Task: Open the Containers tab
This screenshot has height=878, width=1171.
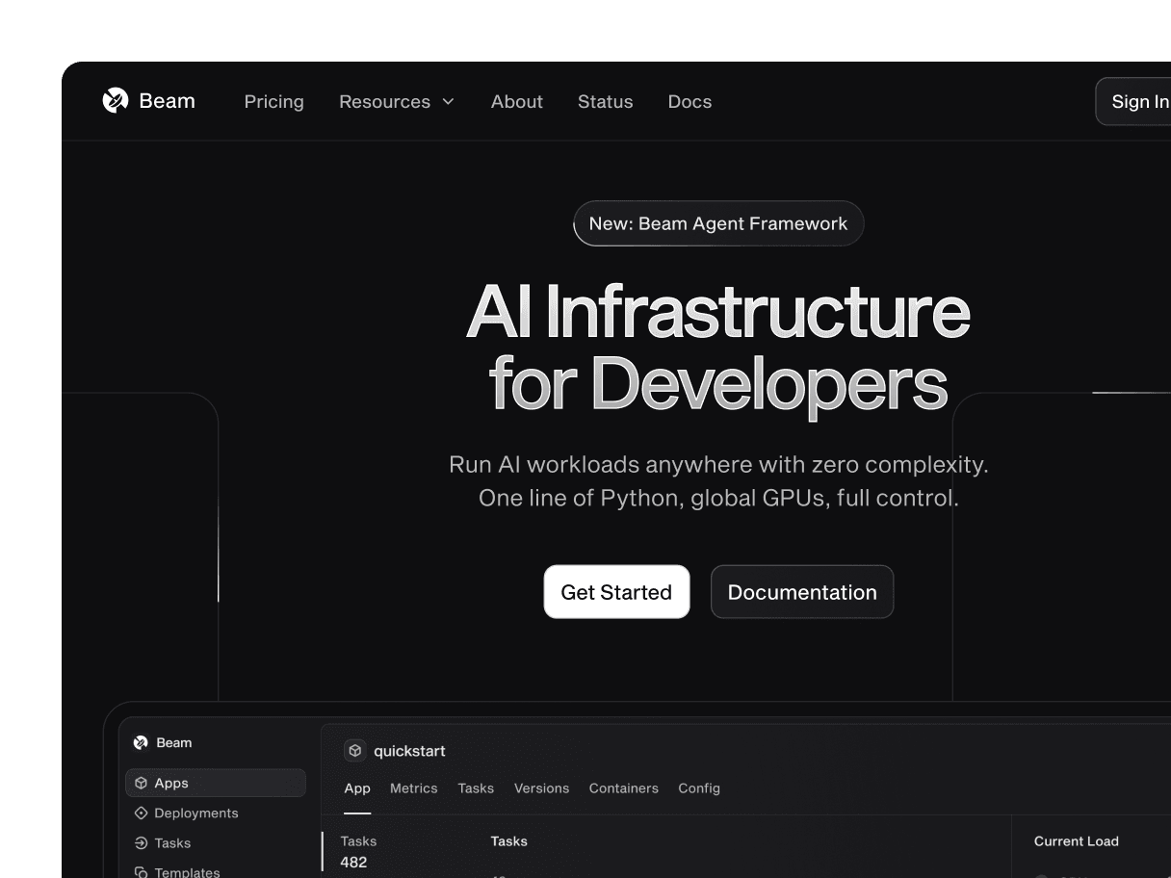Action: (623, 788)
